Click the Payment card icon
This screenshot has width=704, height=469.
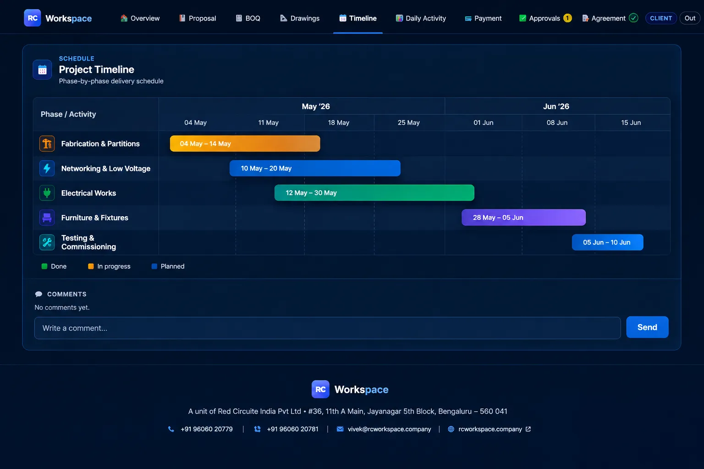click(x=468, y=19)
